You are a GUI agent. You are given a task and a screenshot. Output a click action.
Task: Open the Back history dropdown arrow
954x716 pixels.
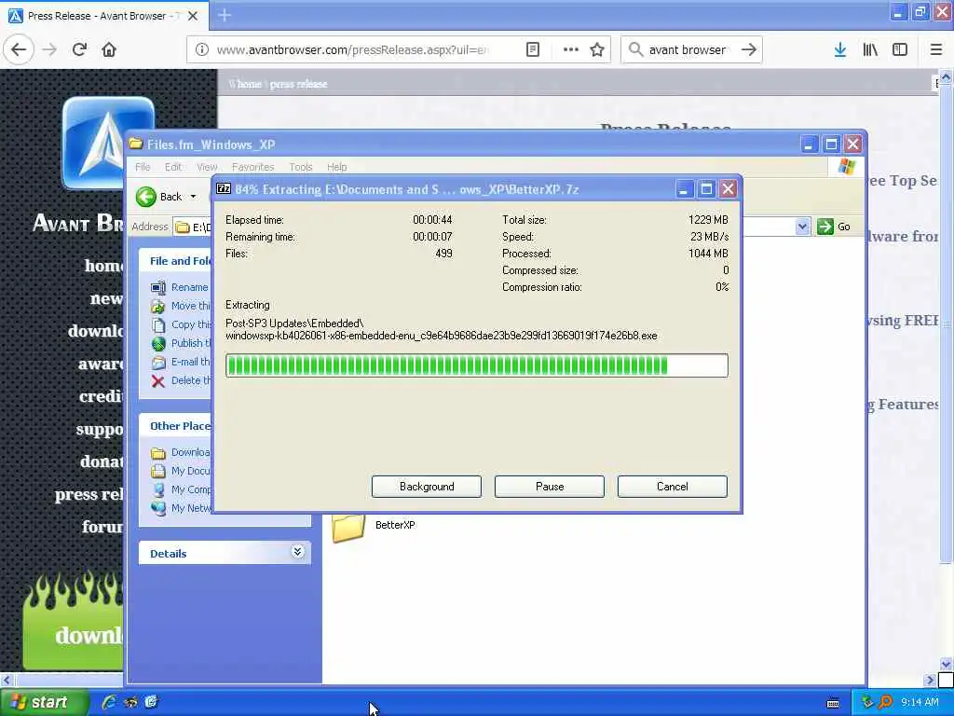tap(194, 197)
